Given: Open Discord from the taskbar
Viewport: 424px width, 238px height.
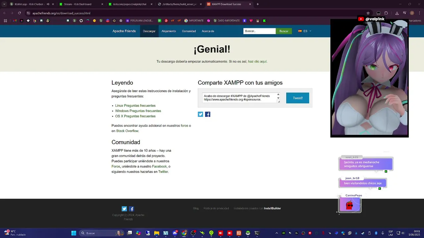Looking at the screenshot, I should pos(175,233).
